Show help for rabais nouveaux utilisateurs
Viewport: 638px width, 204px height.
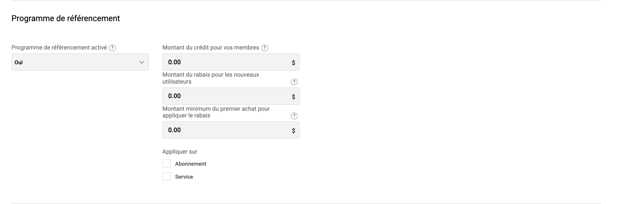(294, 82)
